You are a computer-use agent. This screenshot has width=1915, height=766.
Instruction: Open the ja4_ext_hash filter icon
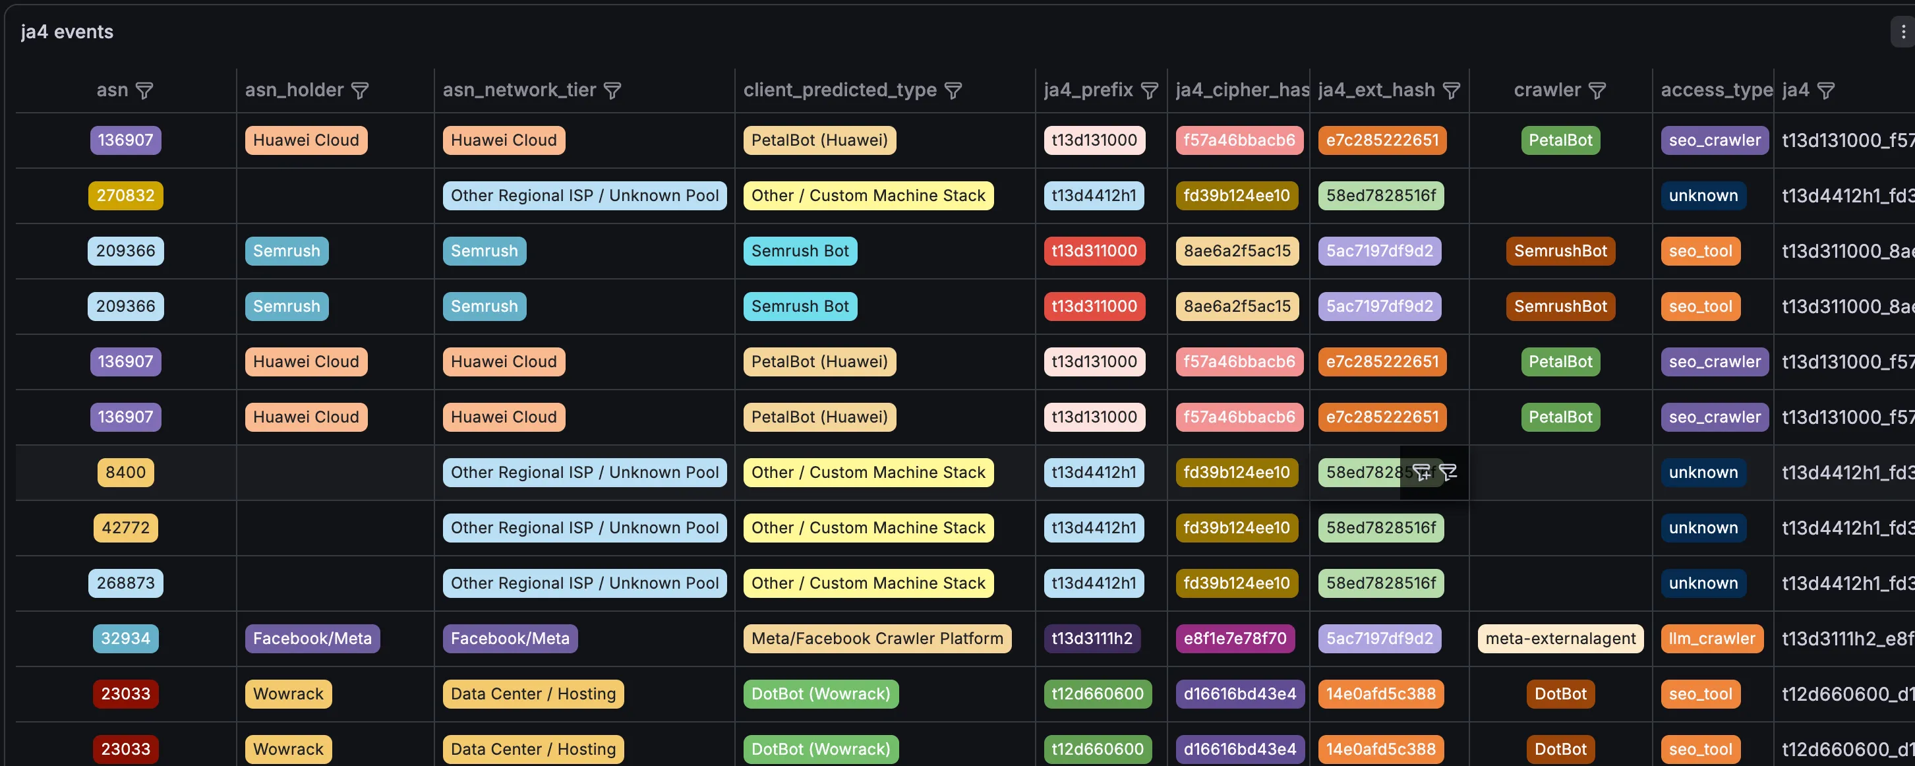coord(1451,91)
